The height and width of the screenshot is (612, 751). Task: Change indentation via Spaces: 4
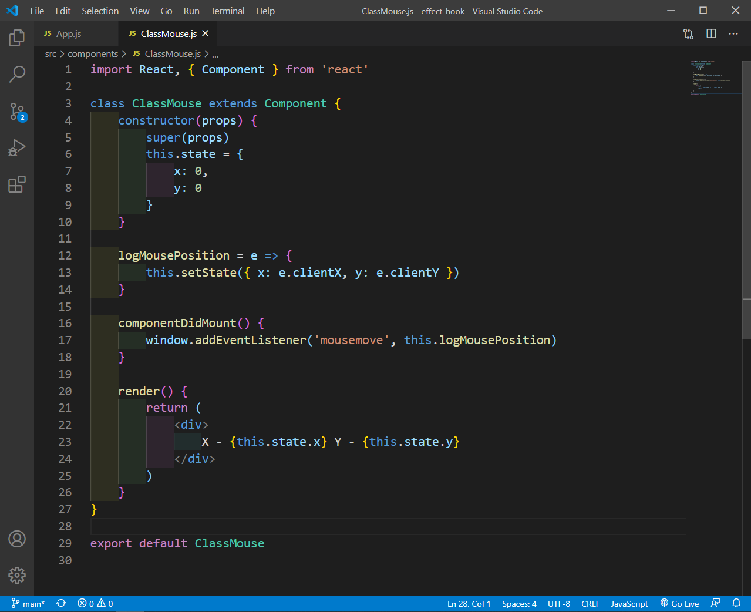click(519, 603)
